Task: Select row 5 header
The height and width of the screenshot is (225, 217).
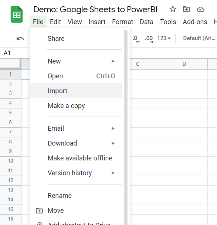Action: coord(11,113)
